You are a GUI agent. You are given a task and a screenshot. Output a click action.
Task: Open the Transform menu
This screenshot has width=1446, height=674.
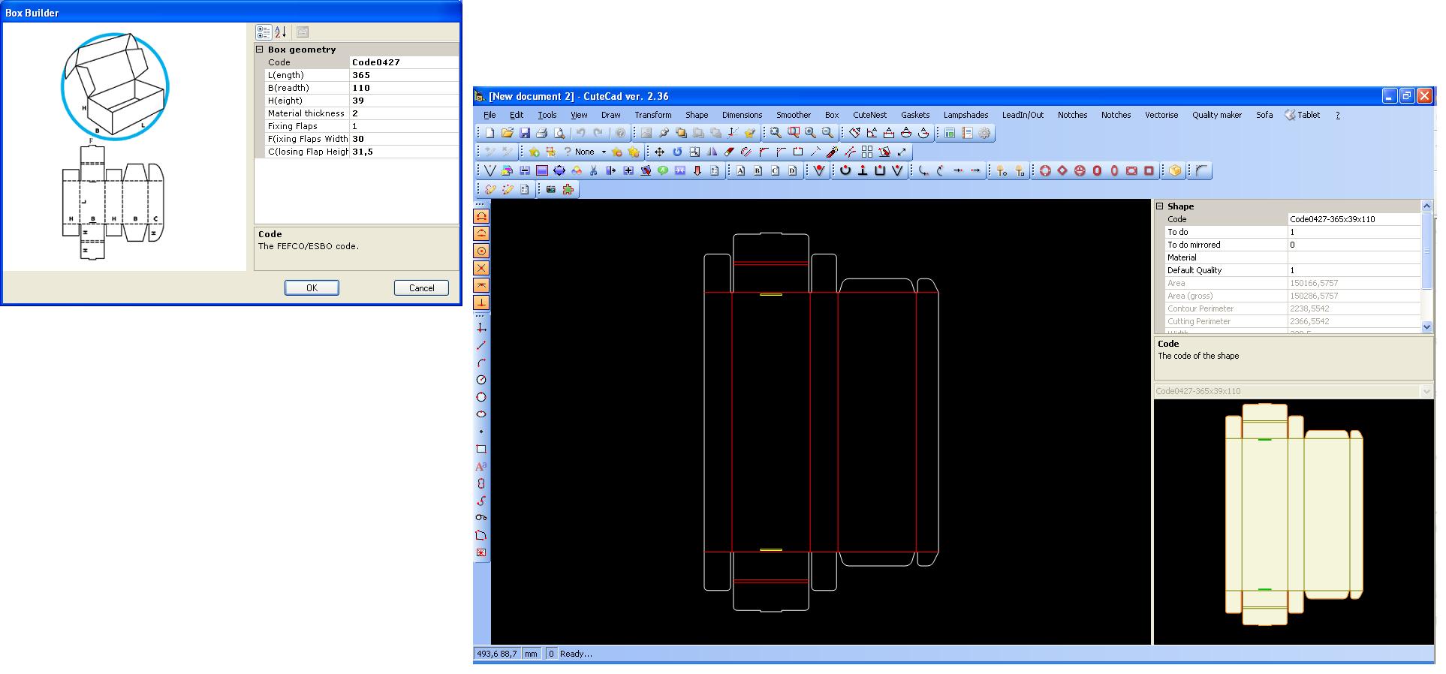tap(652, 115)
